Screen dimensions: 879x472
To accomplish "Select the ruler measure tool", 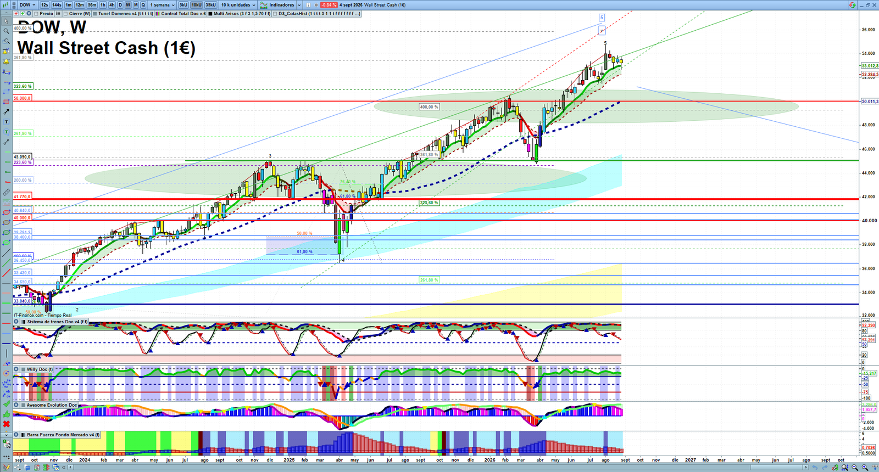I will pos(6,192).
